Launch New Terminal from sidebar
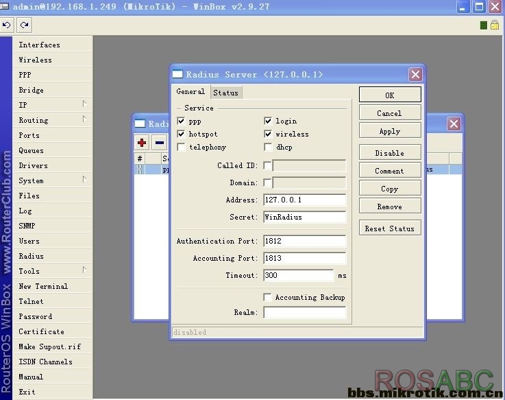Viewport: 505px width, 400px height. (53, 286)
